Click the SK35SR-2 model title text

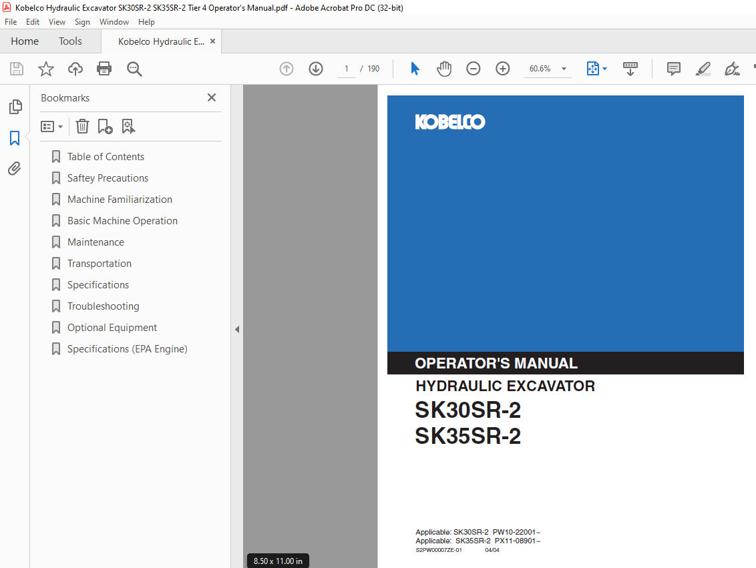click(468, 436)
